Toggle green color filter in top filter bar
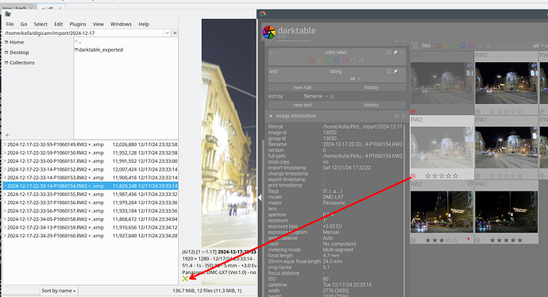 tap(454, 46)
